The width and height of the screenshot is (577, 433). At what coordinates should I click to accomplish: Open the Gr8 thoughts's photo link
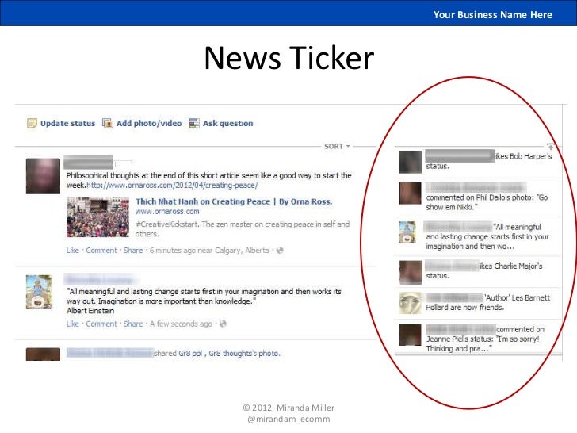click(x=244, y=354)
